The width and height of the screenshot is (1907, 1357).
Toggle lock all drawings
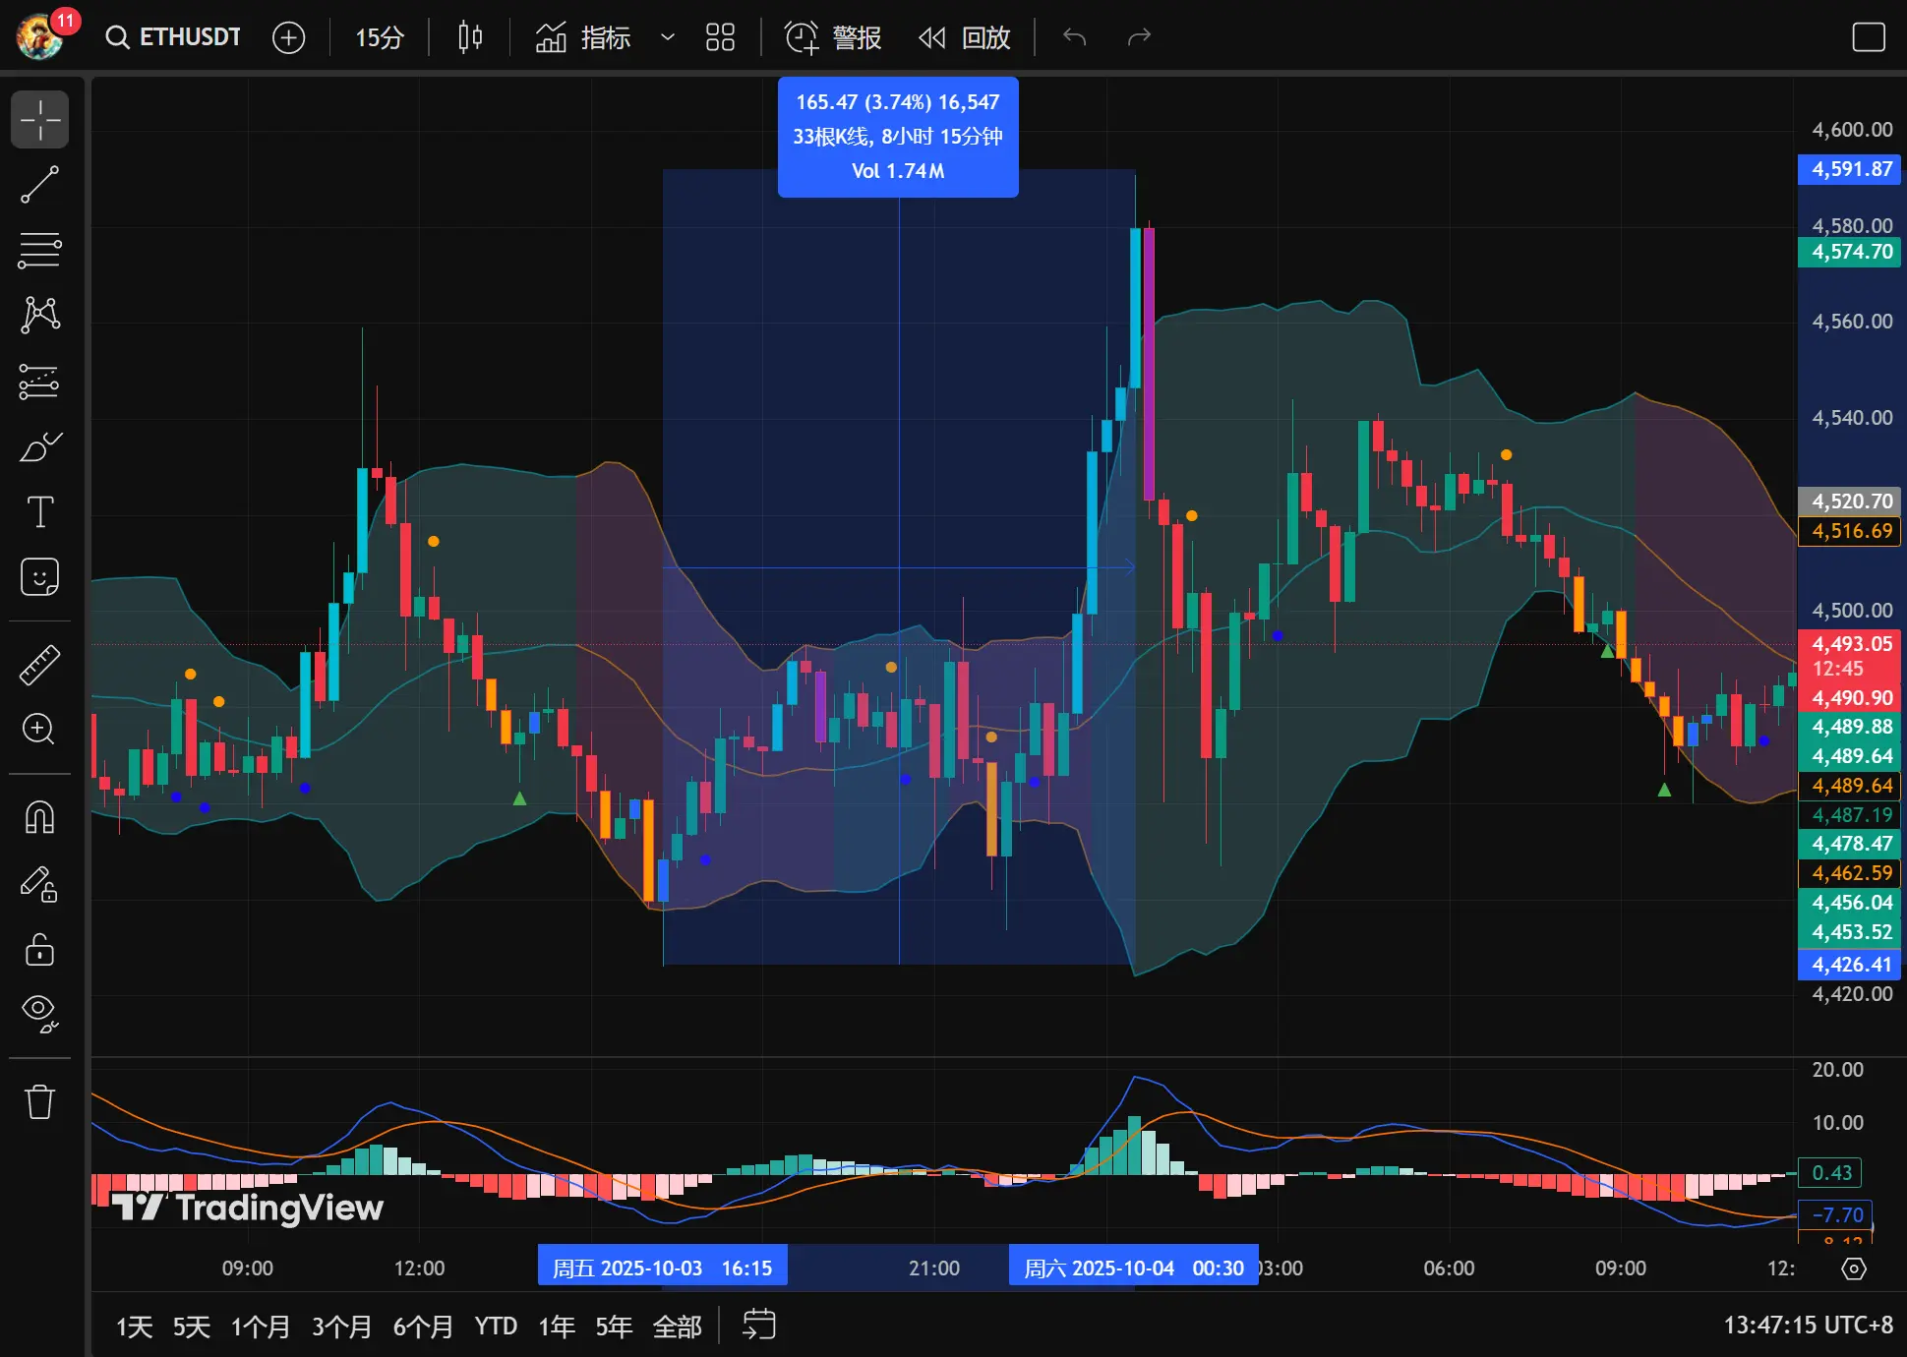coord(39,950)
